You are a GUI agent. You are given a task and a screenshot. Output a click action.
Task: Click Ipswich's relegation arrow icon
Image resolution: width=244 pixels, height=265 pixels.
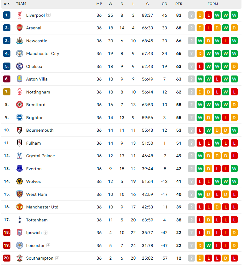[x=46, y=232]
